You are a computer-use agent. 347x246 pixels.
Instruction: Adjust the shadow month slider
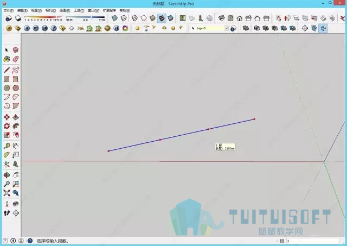[x=43, y=18]
